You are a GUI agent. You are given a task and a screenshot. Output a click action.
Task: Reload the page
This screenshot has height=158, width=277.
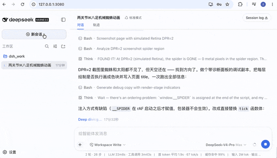pos(23,4)
